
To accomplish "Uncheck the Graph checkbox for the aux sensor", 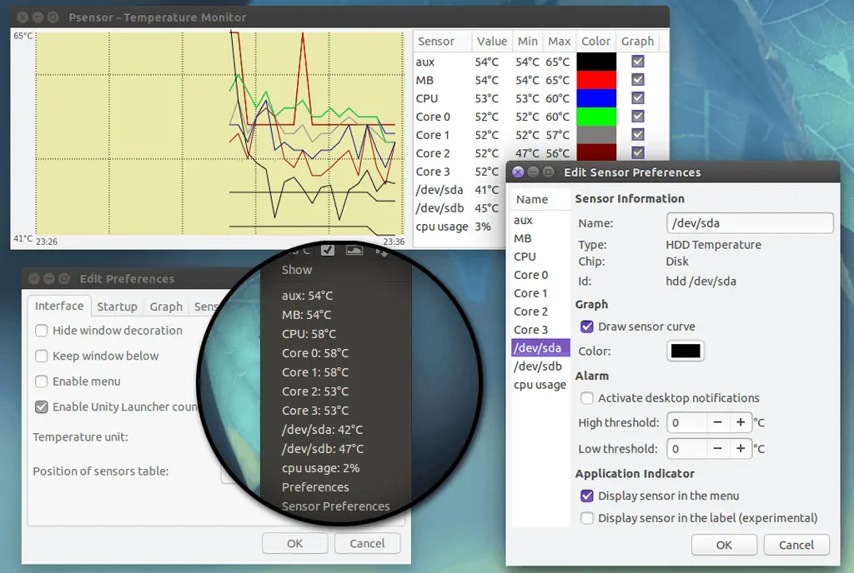I will (x=638, y=62).
